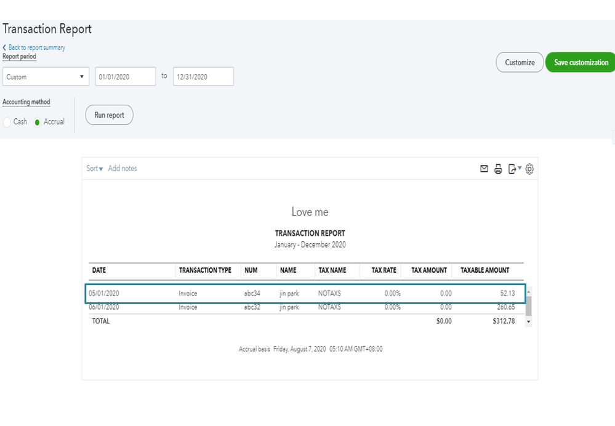The width and height of the screenshot is (615, 426).
Task: Expand the Sort dropdown
Action: (x=94, y=168)
